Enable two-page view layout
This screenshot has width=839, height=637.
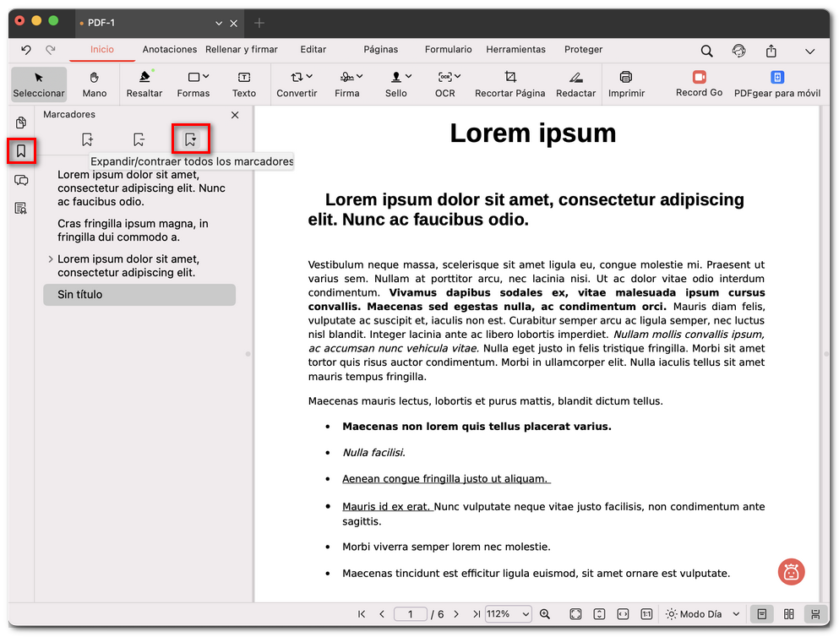tap(788, 614)
